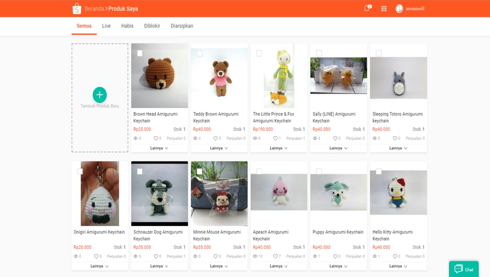Expand Lainnya under Puppy Amigurumi Keychain

[x=338, y=266]
